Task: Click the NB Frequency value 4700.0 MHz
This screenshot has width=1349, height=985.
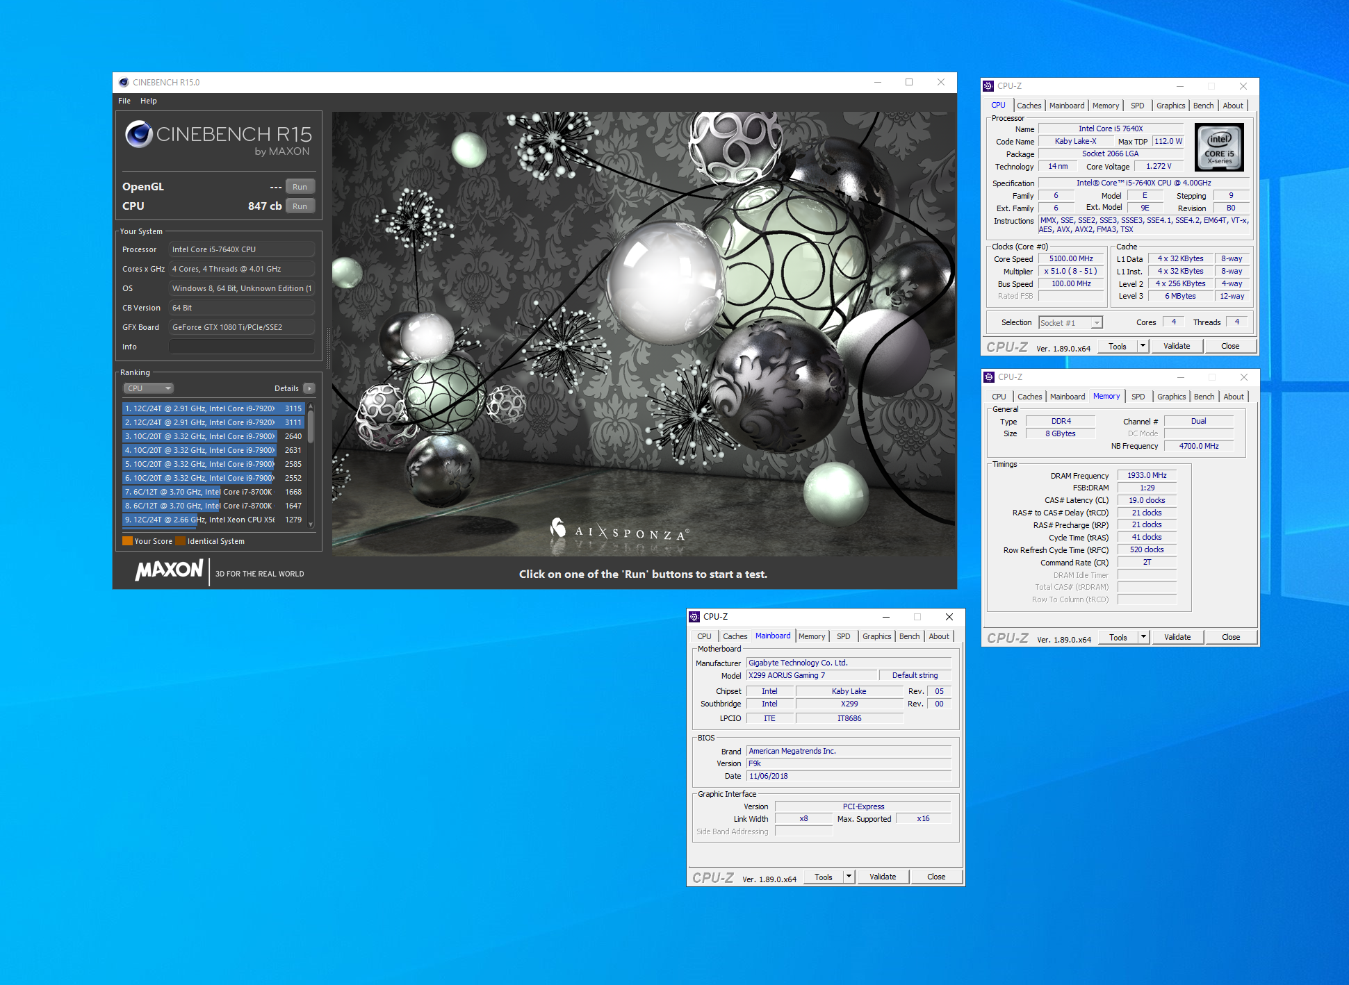Action: point(1198,446)
